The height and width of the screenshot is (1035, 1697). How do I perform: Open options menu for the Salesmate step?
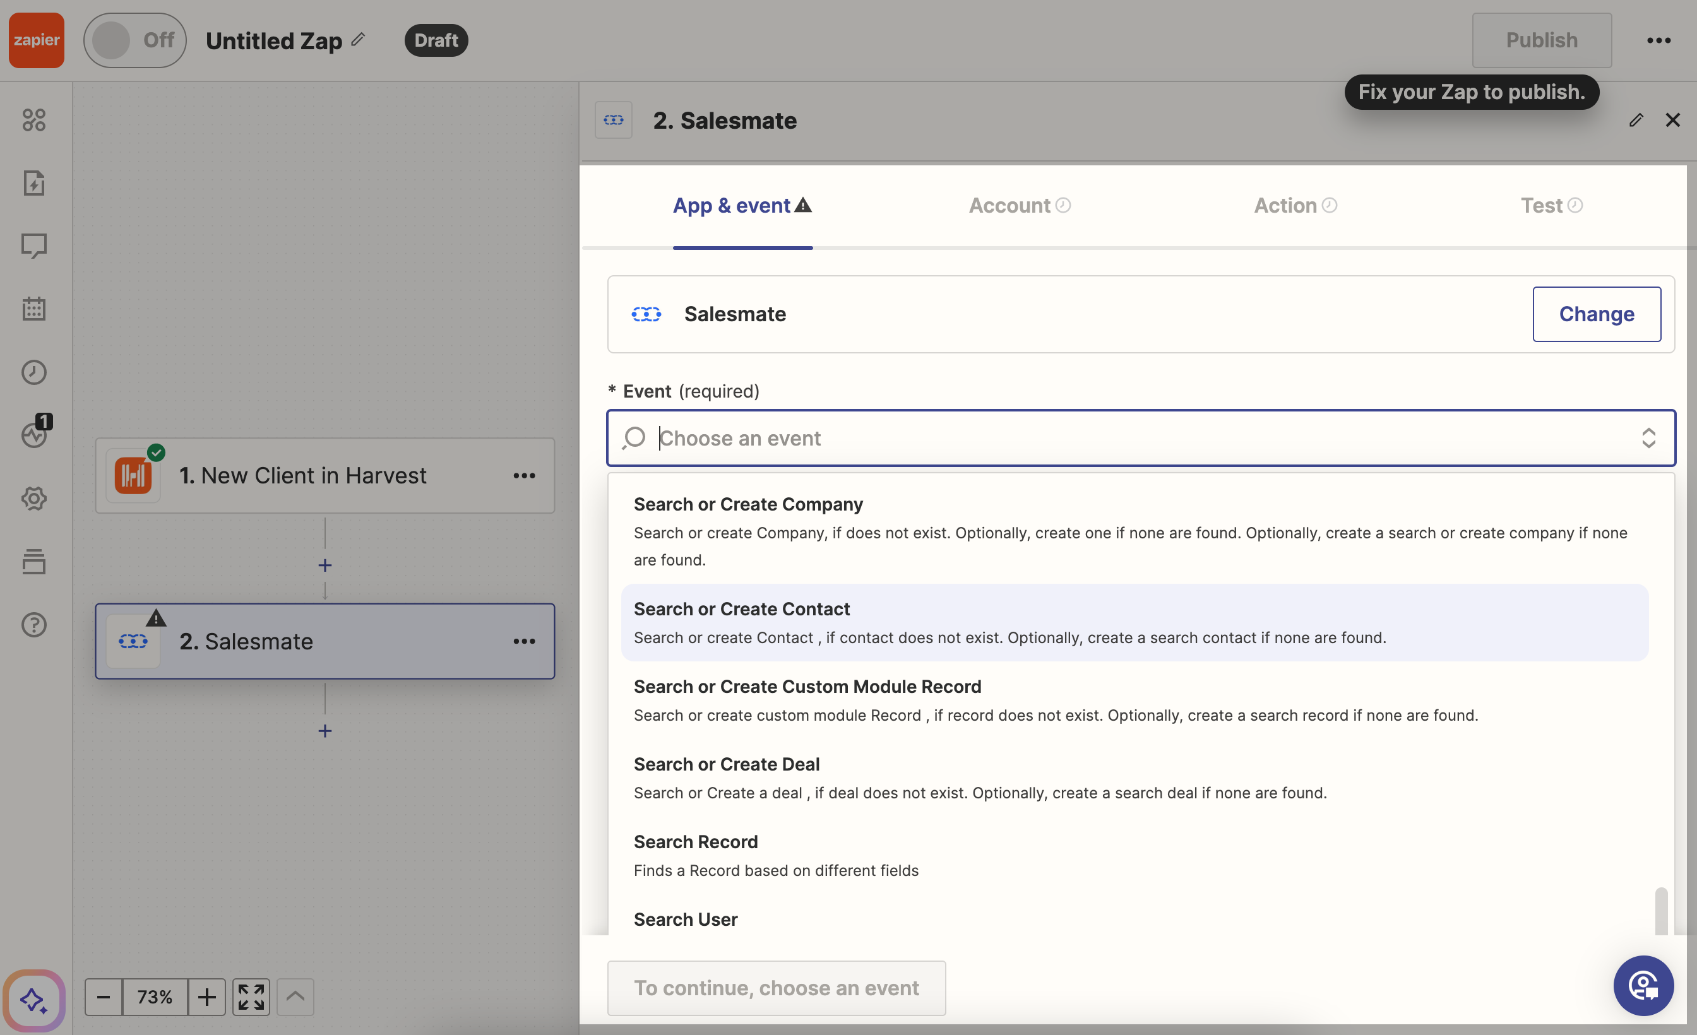click(x=524, y=641)
